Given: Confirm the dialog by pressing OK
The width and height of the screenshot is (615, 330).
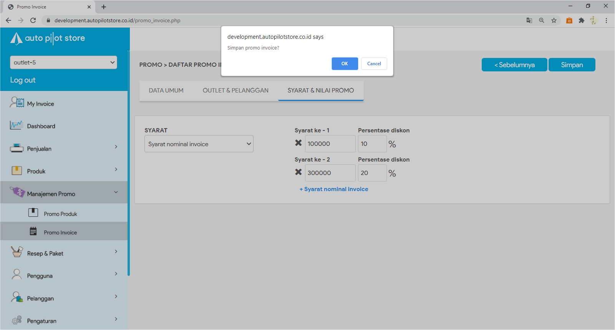Looking at the screenshot, I should tap(345, 64).
